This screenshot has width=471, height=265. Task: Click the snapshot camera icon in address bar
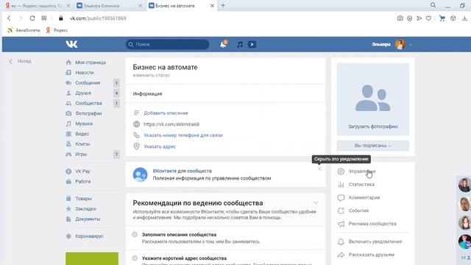pos(400,18)
